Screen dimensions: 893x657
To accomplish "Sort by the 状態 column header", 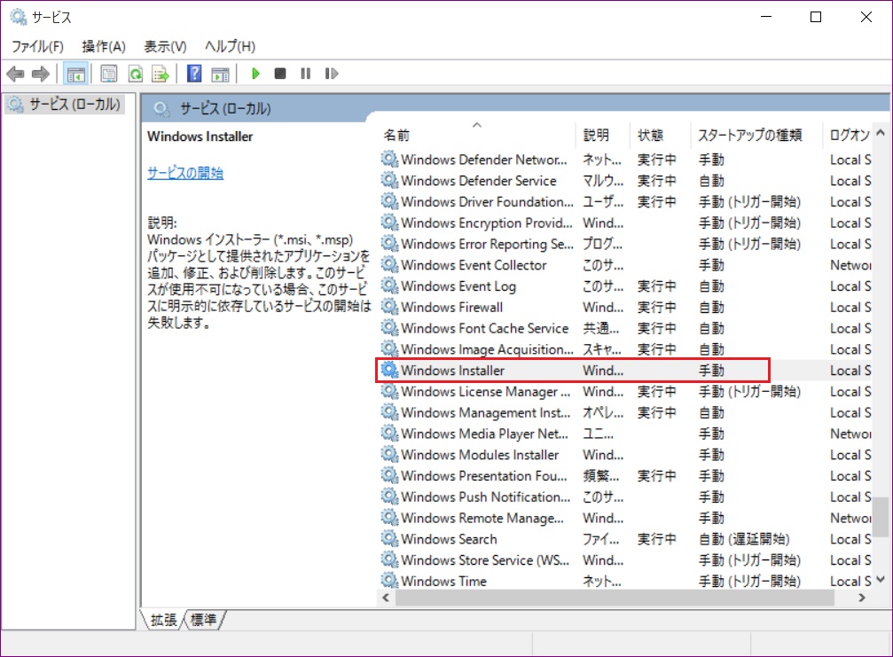I will pyautogui.click(x=660, y=135).
